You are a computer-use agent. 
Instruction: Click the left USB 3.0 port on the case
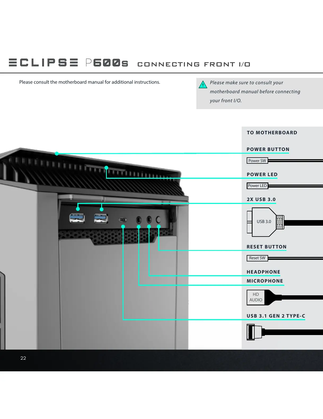click(77, 218)
